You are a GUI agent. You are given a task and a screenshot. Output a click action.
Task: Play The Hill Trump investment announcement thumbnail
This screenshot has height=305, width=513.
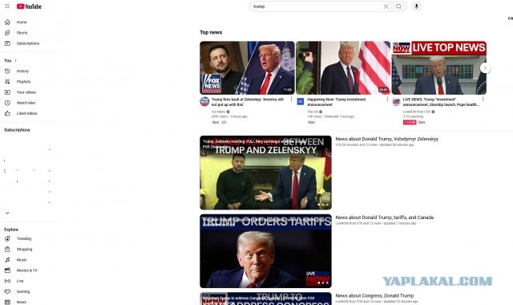coord(343,67)
